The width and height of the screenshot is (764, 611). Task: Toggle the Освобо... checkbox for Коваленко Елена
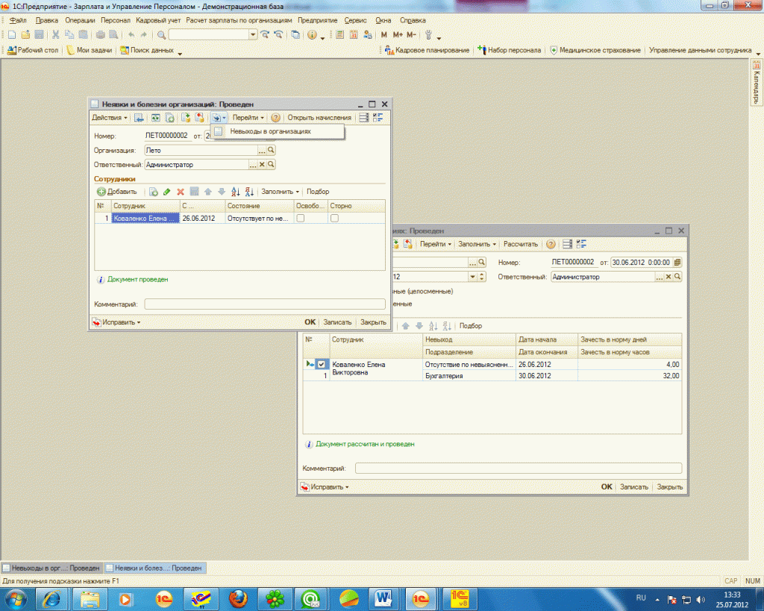301,219
